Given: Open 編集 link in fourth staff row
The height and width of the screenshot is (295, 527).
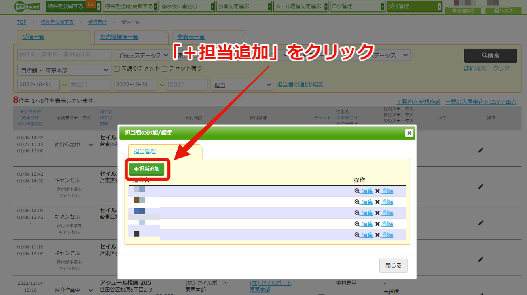Looking at the screenshot, I should 367,224.
